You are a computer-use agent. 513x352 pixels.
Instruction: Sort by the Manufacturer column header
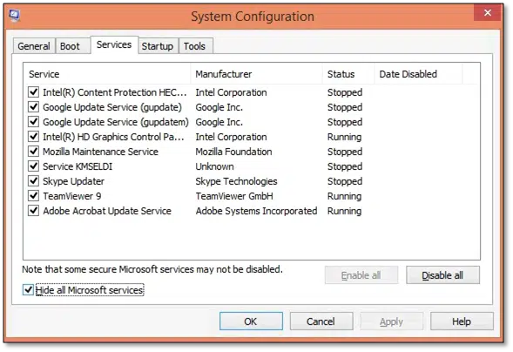(x=256, y=74)
